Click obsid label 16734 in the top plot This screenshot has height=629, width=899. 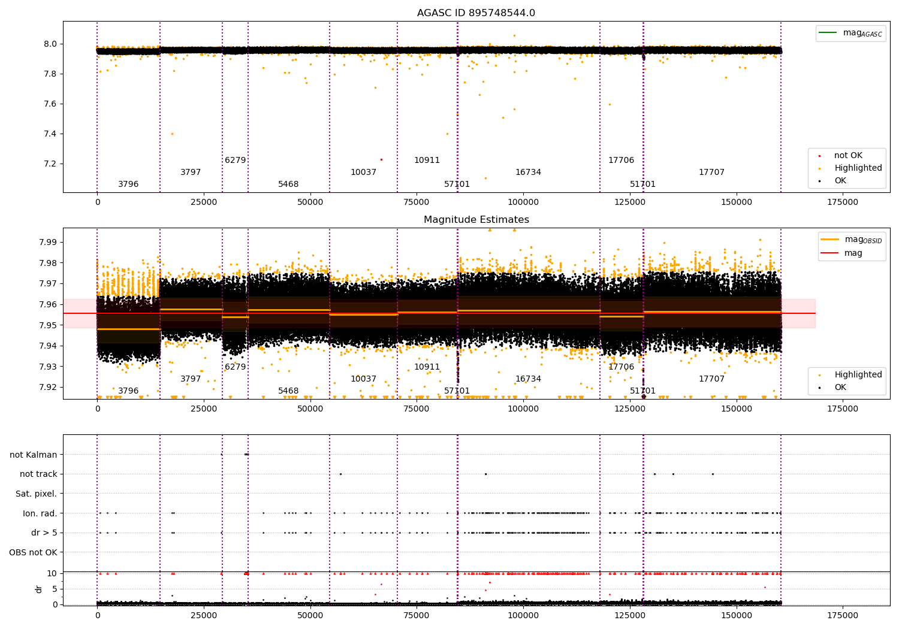(x=529, y=173)
